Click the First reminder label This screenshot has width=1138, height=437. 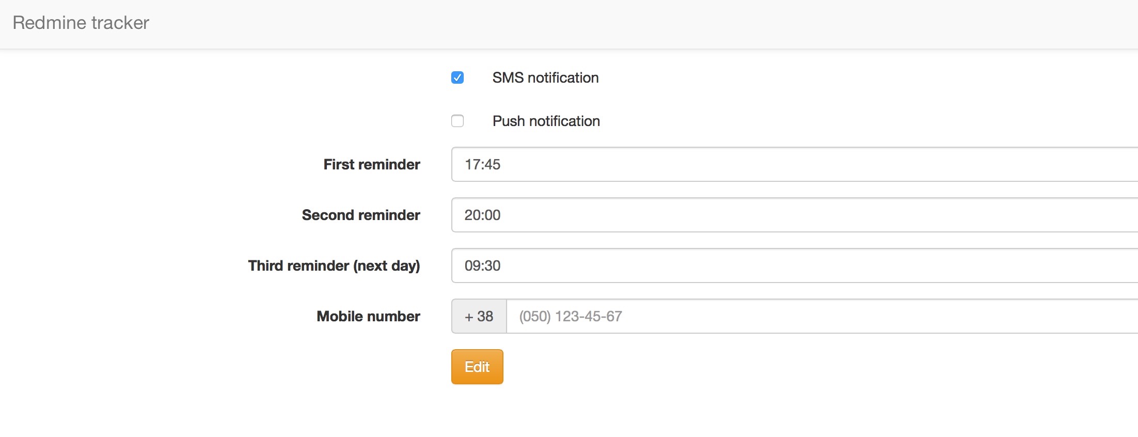(x=372, y=164)
